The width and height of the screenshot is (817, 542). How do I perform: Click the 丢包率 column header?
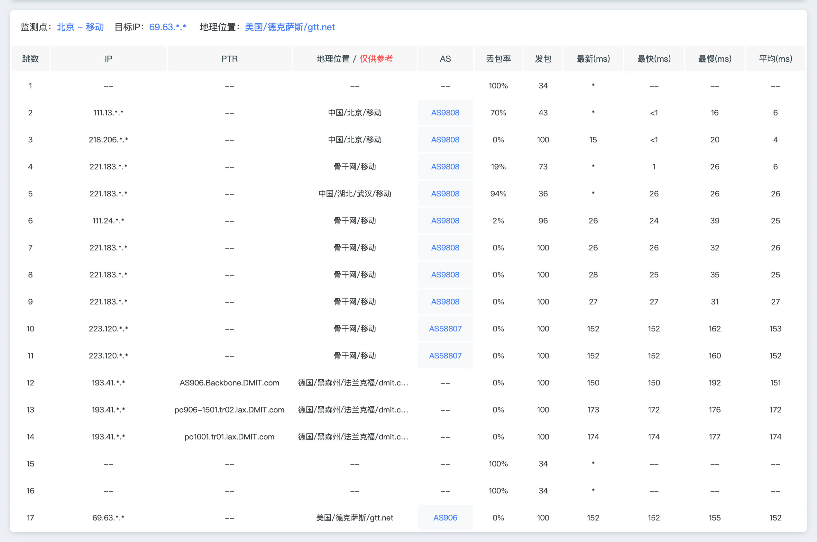pos(498,59)
